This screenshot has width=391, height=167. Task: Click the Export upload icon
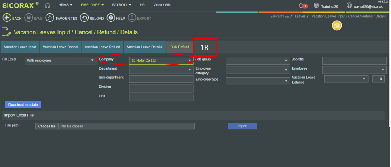pyautogui.click(x=132, y=18)
